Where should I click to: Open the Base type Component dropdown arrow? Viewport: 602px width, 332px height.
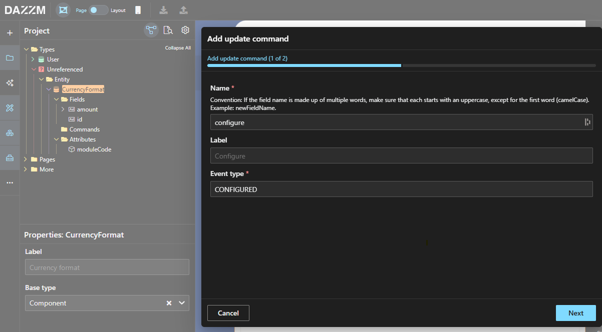[x=182, y=303]
